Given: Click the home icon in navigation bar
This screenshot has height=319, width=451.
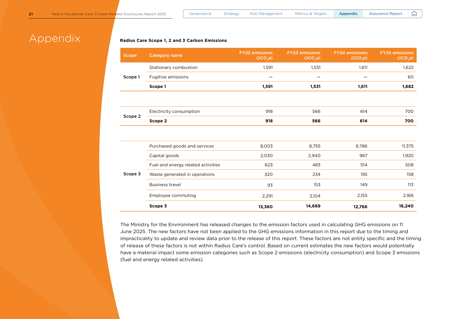Looking at the screenshot, I should click(x=414, y=14).
